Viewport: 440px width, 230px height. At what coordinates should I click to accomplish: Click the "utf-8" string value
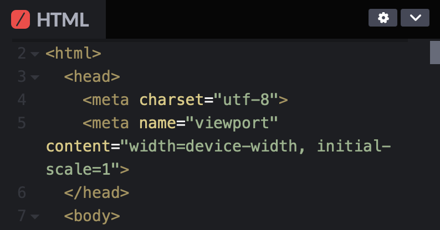[246, 100]
